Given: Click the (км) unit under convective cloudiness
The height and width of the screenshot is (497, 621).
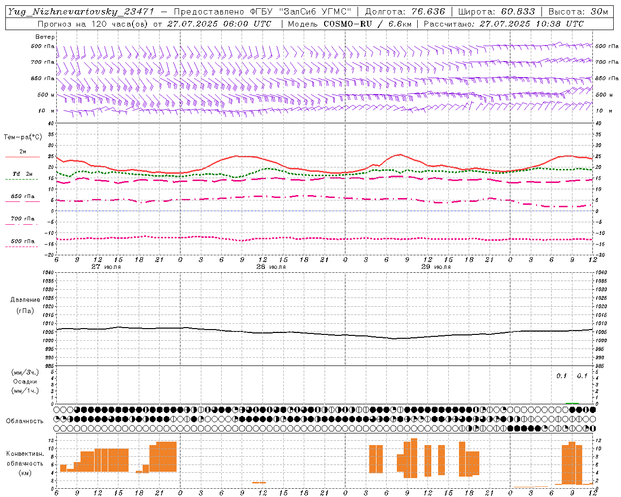Looking at the screenshot, I should pos(25,473).
